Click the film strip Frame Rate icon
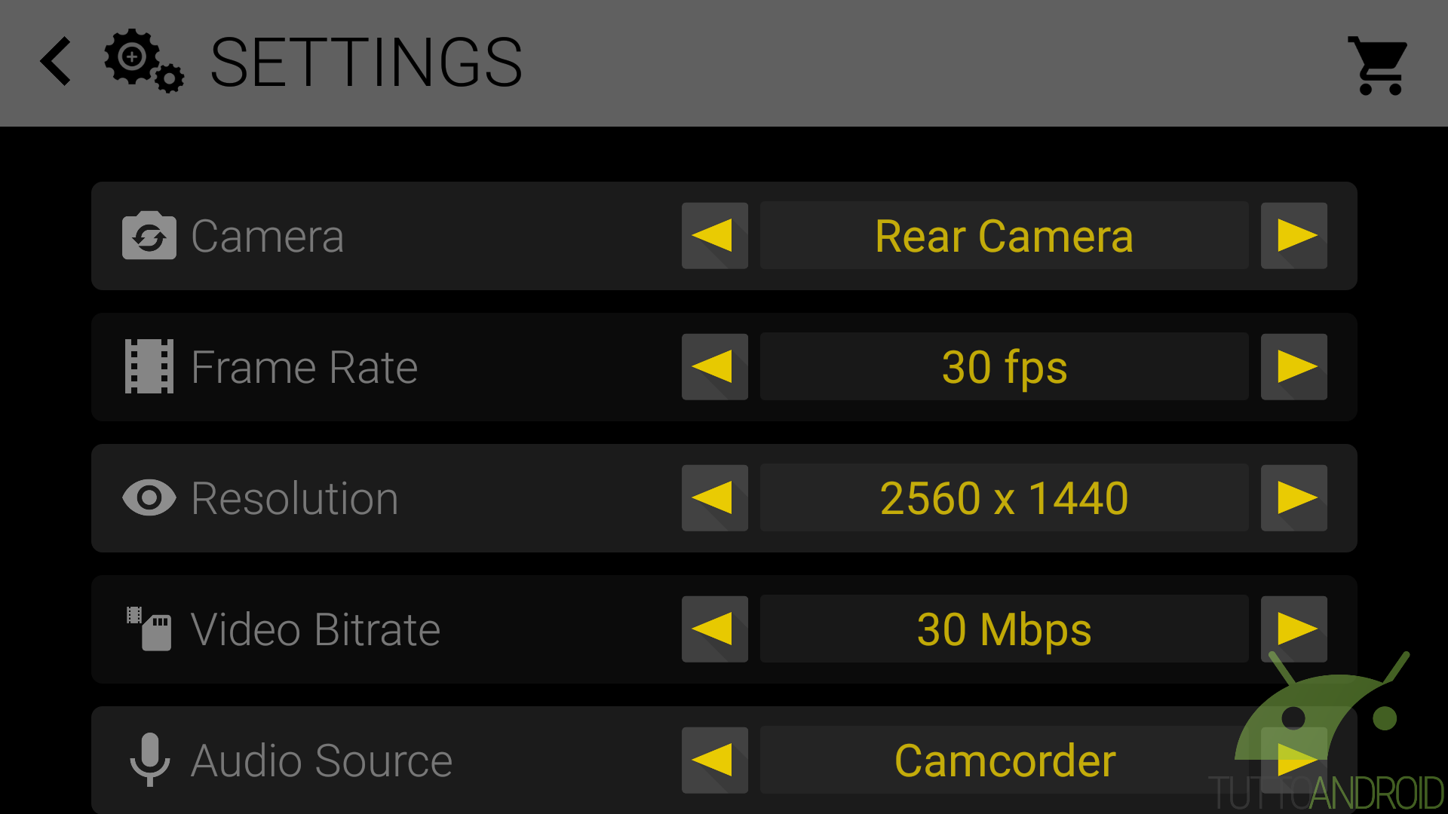The image size is (1448, 814). [x=149, y=366]
